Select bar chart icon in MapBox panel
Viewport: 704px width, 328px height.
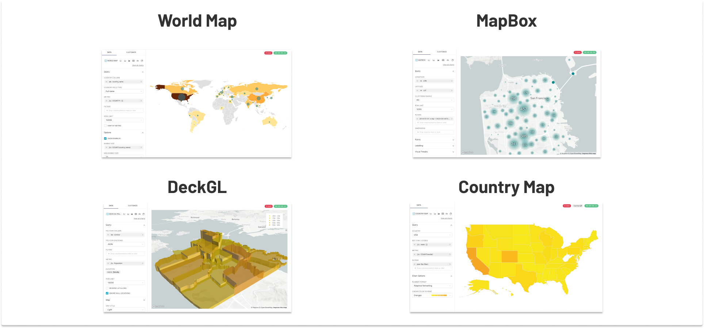433,60
